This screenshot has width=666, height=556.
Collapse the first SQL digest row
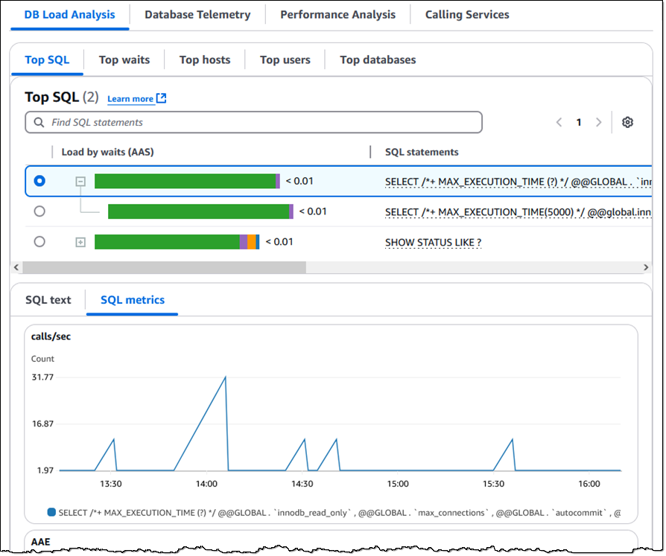pyautogui.click(x=80, y=181)
